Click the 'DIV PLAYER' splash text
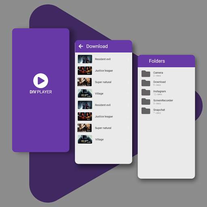Image resolution: width=207 pixels, height=207 pixels. (x=41, y=92)
